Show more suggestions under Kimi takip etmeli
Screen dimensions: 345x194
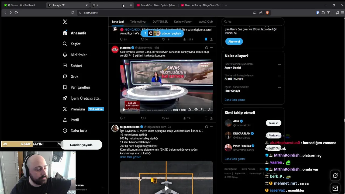(235, 159)
